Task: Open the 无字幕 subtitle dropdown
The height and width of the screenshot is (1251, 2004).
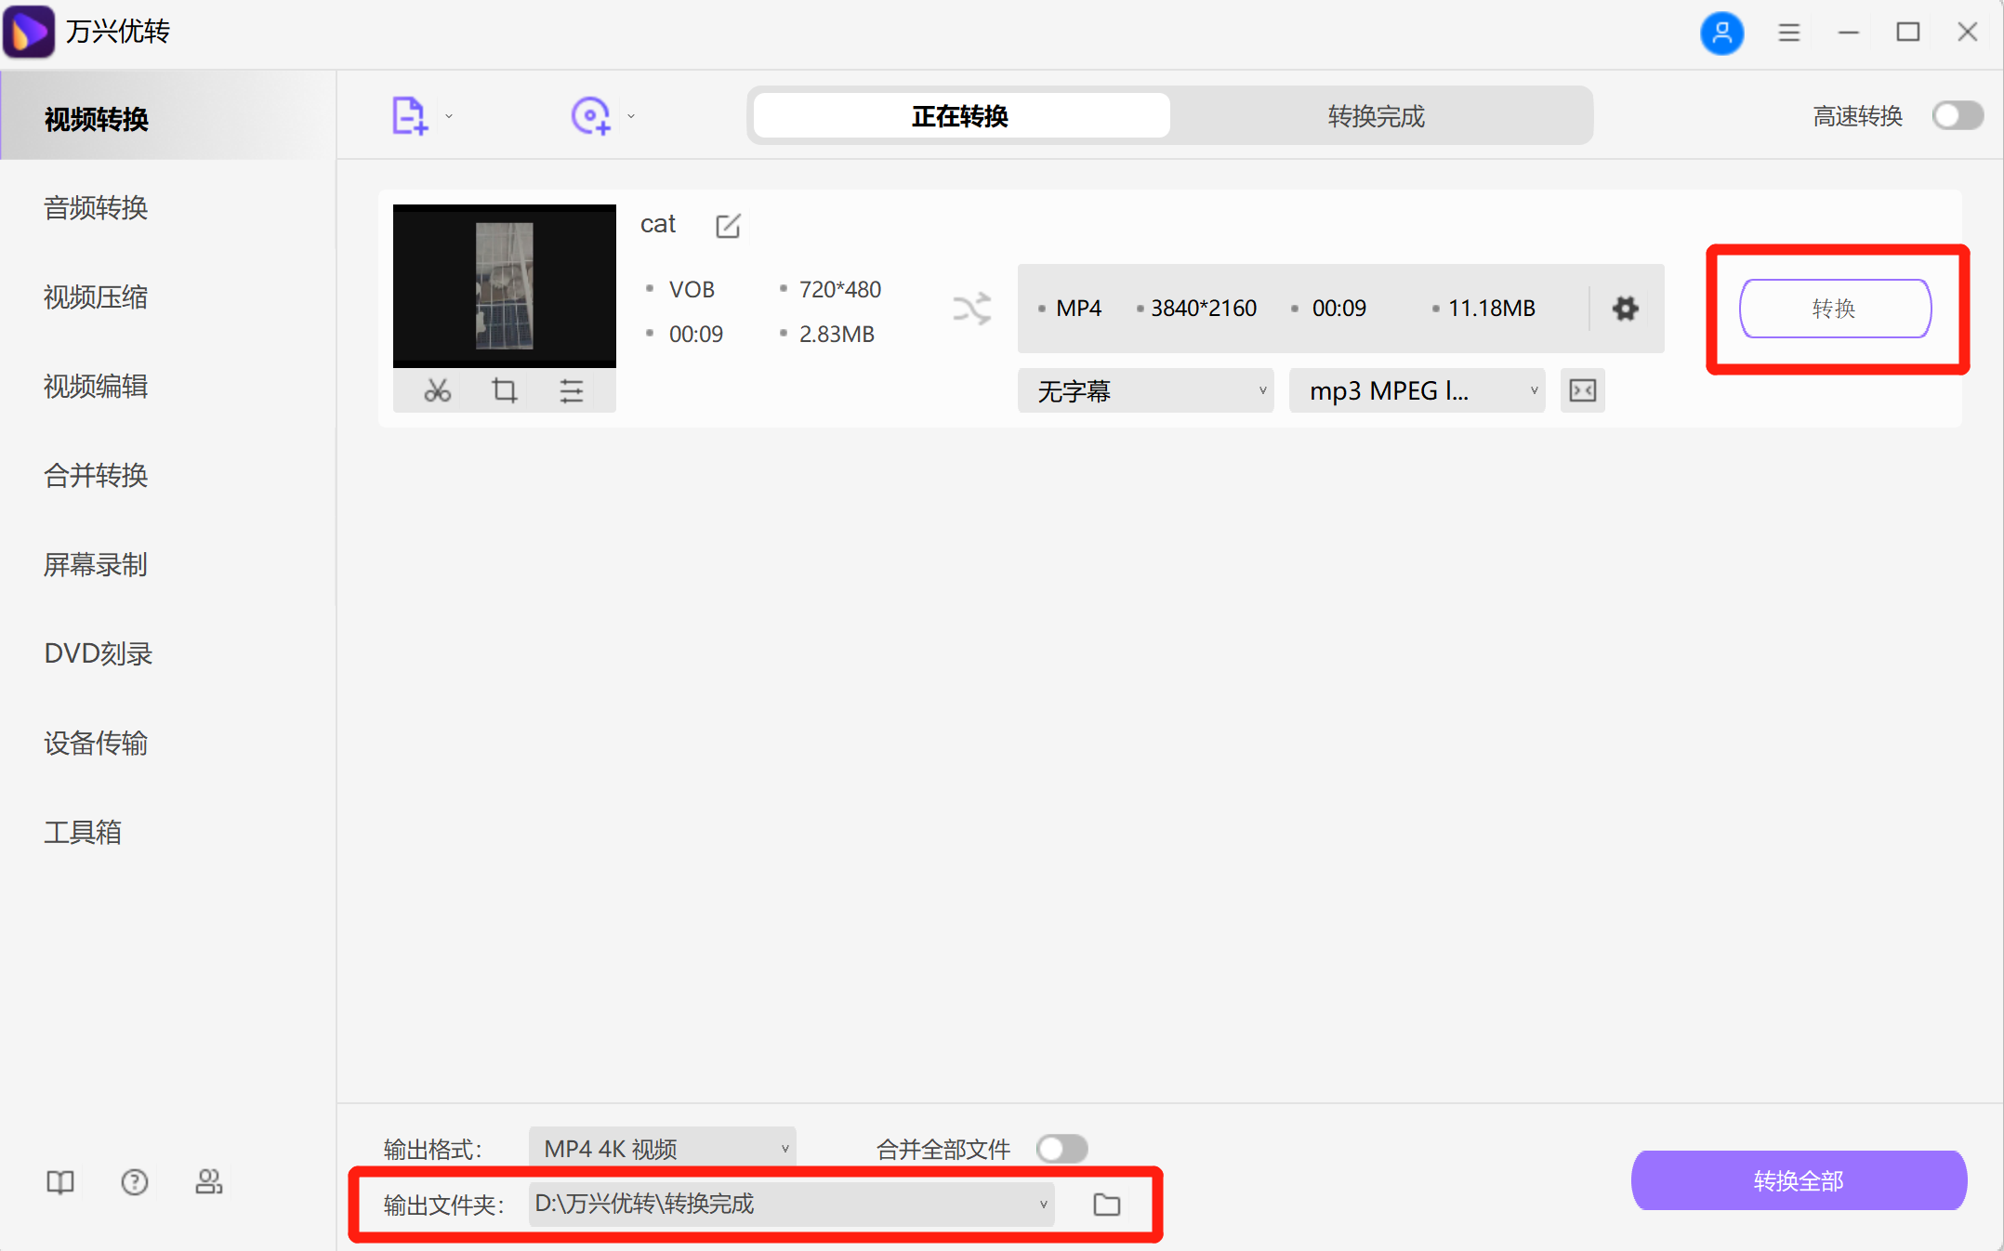Action: click(x=1145, y=390)
